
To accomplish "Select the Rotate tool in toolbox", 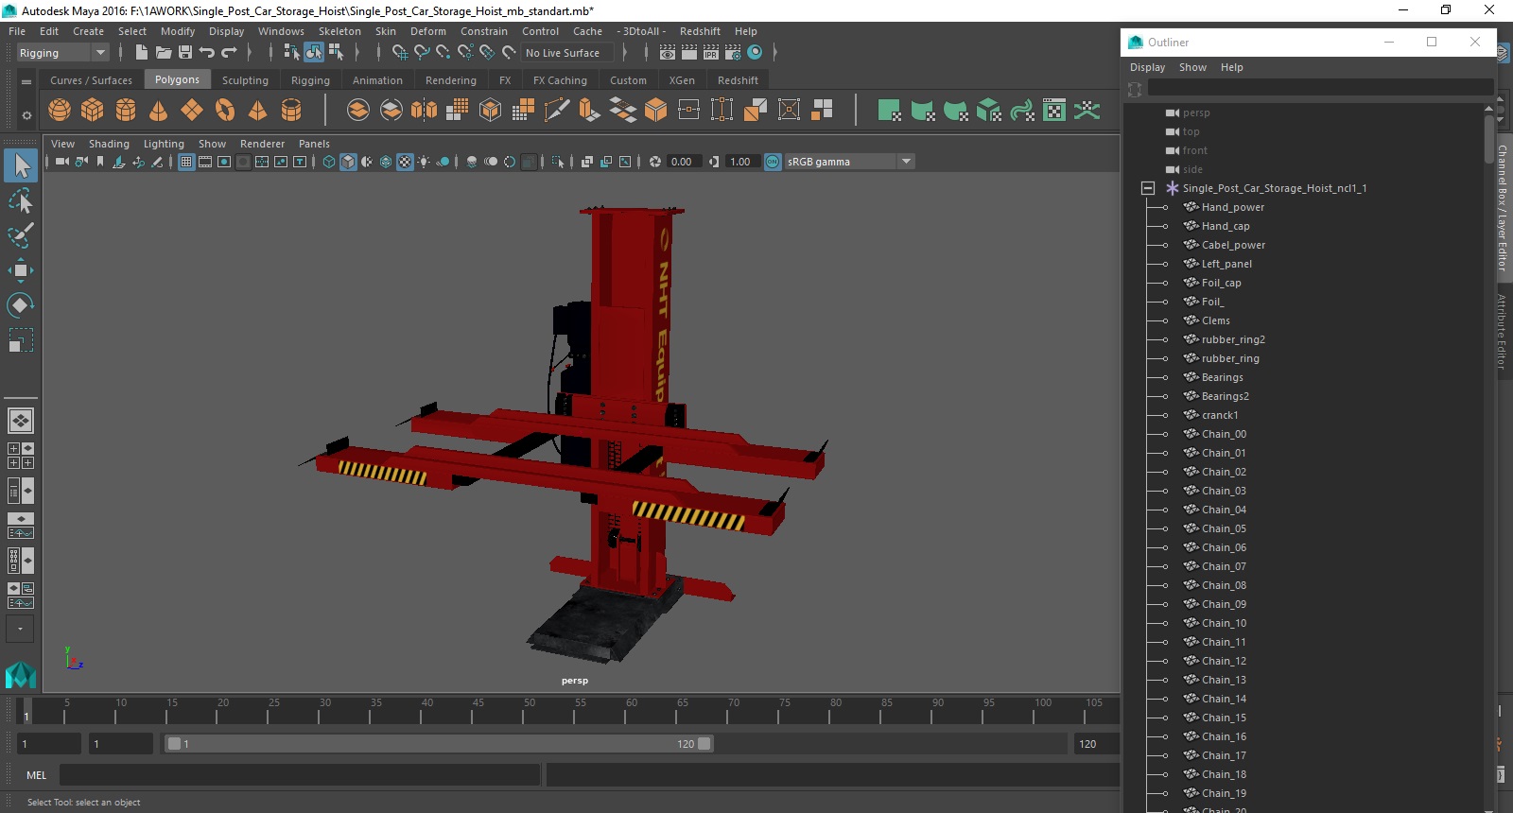I will tap(21, 304).
